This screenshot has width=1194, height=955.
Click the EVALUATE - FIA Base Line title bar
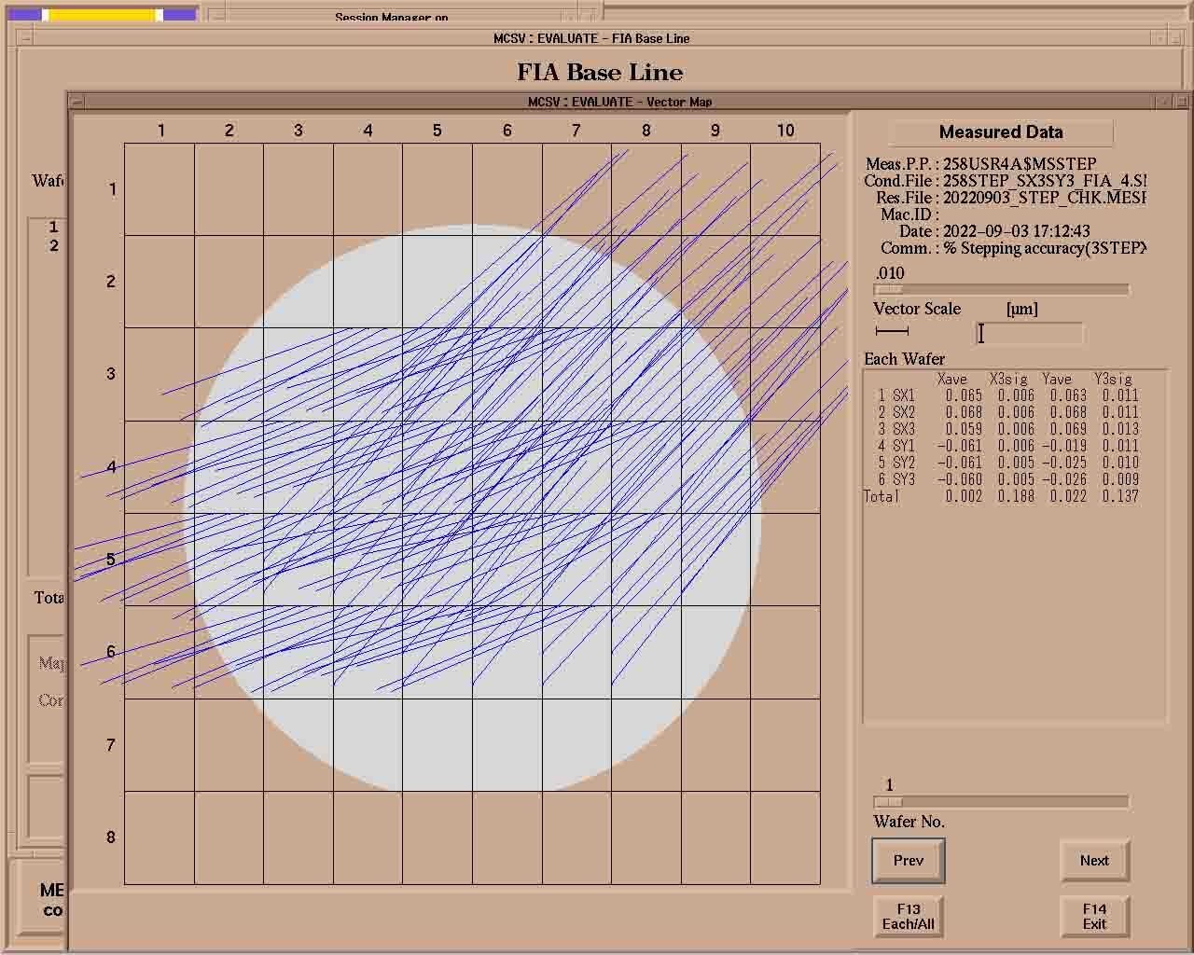coord(591,38)
